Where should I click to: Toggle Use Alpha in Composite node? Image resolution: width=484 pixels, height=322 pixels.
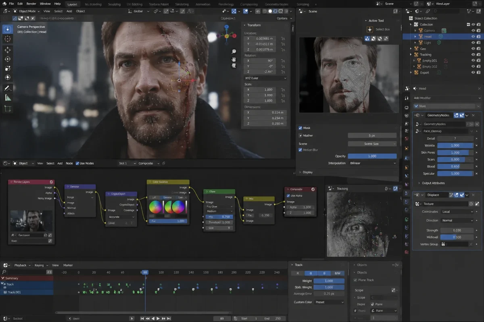coord(288,196)
